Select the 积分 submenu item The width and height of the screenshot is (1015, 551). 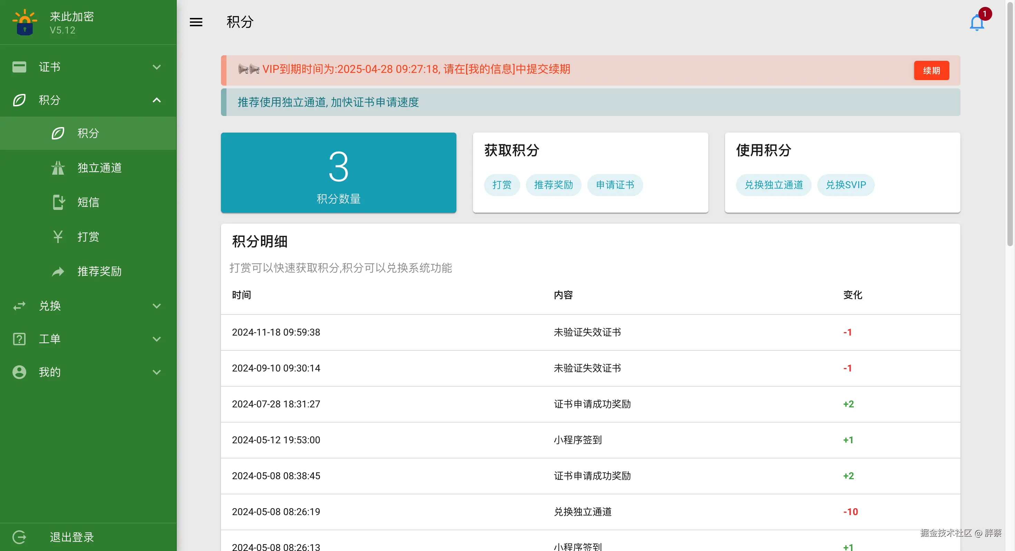[88, 133]
